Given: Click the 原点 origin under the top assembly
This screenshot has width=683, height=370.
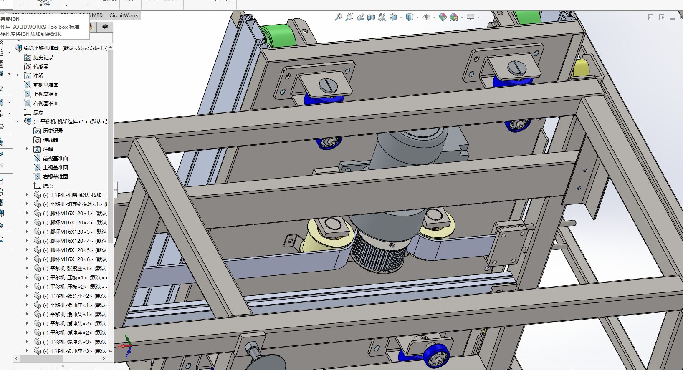Looking at the screenshot, I should tap(34, 113).
